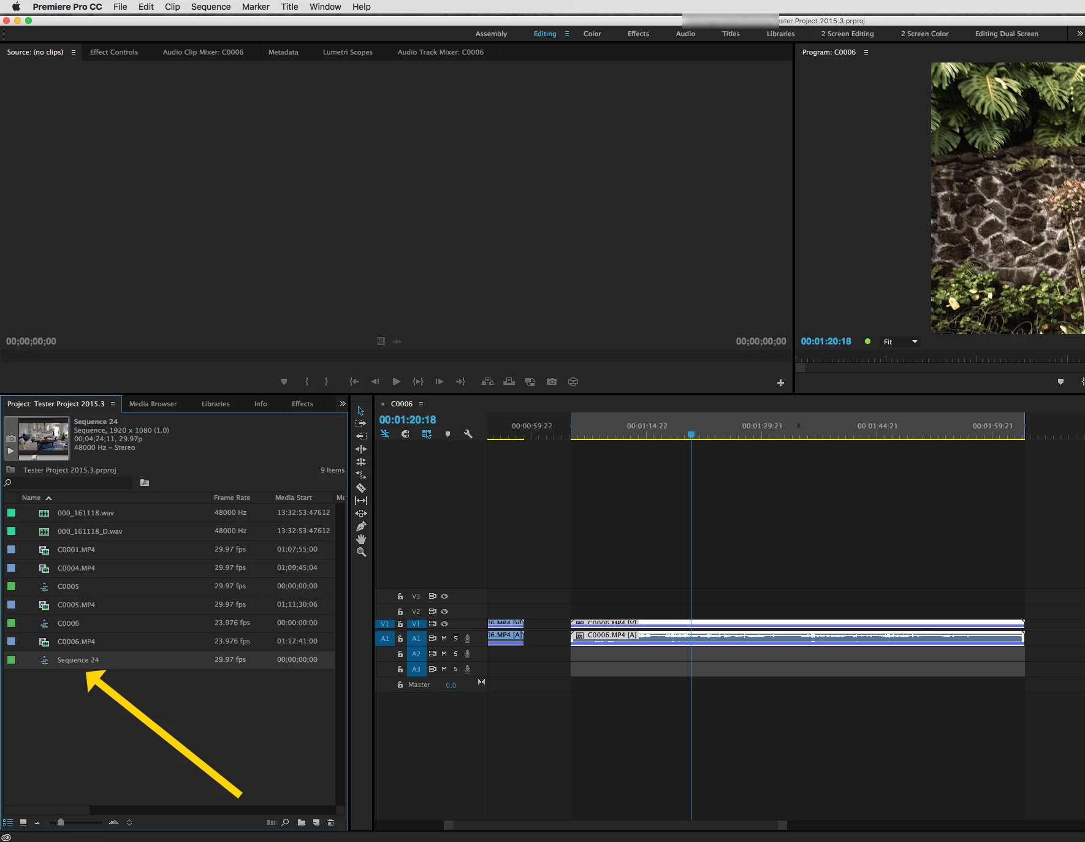Select the Zoom tool magnifier
Viewport: 1085px width, 842px height.
(361, 552)
